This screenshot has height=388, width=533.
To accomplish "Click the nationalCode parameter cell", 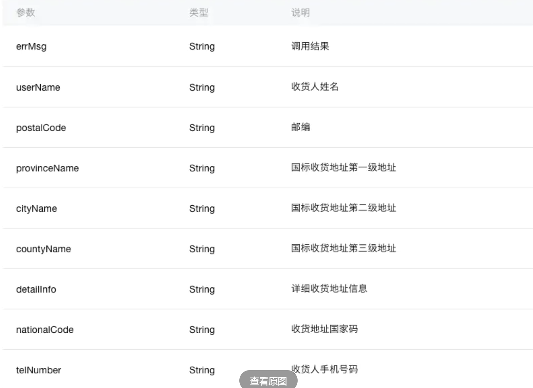I will 45,330.
